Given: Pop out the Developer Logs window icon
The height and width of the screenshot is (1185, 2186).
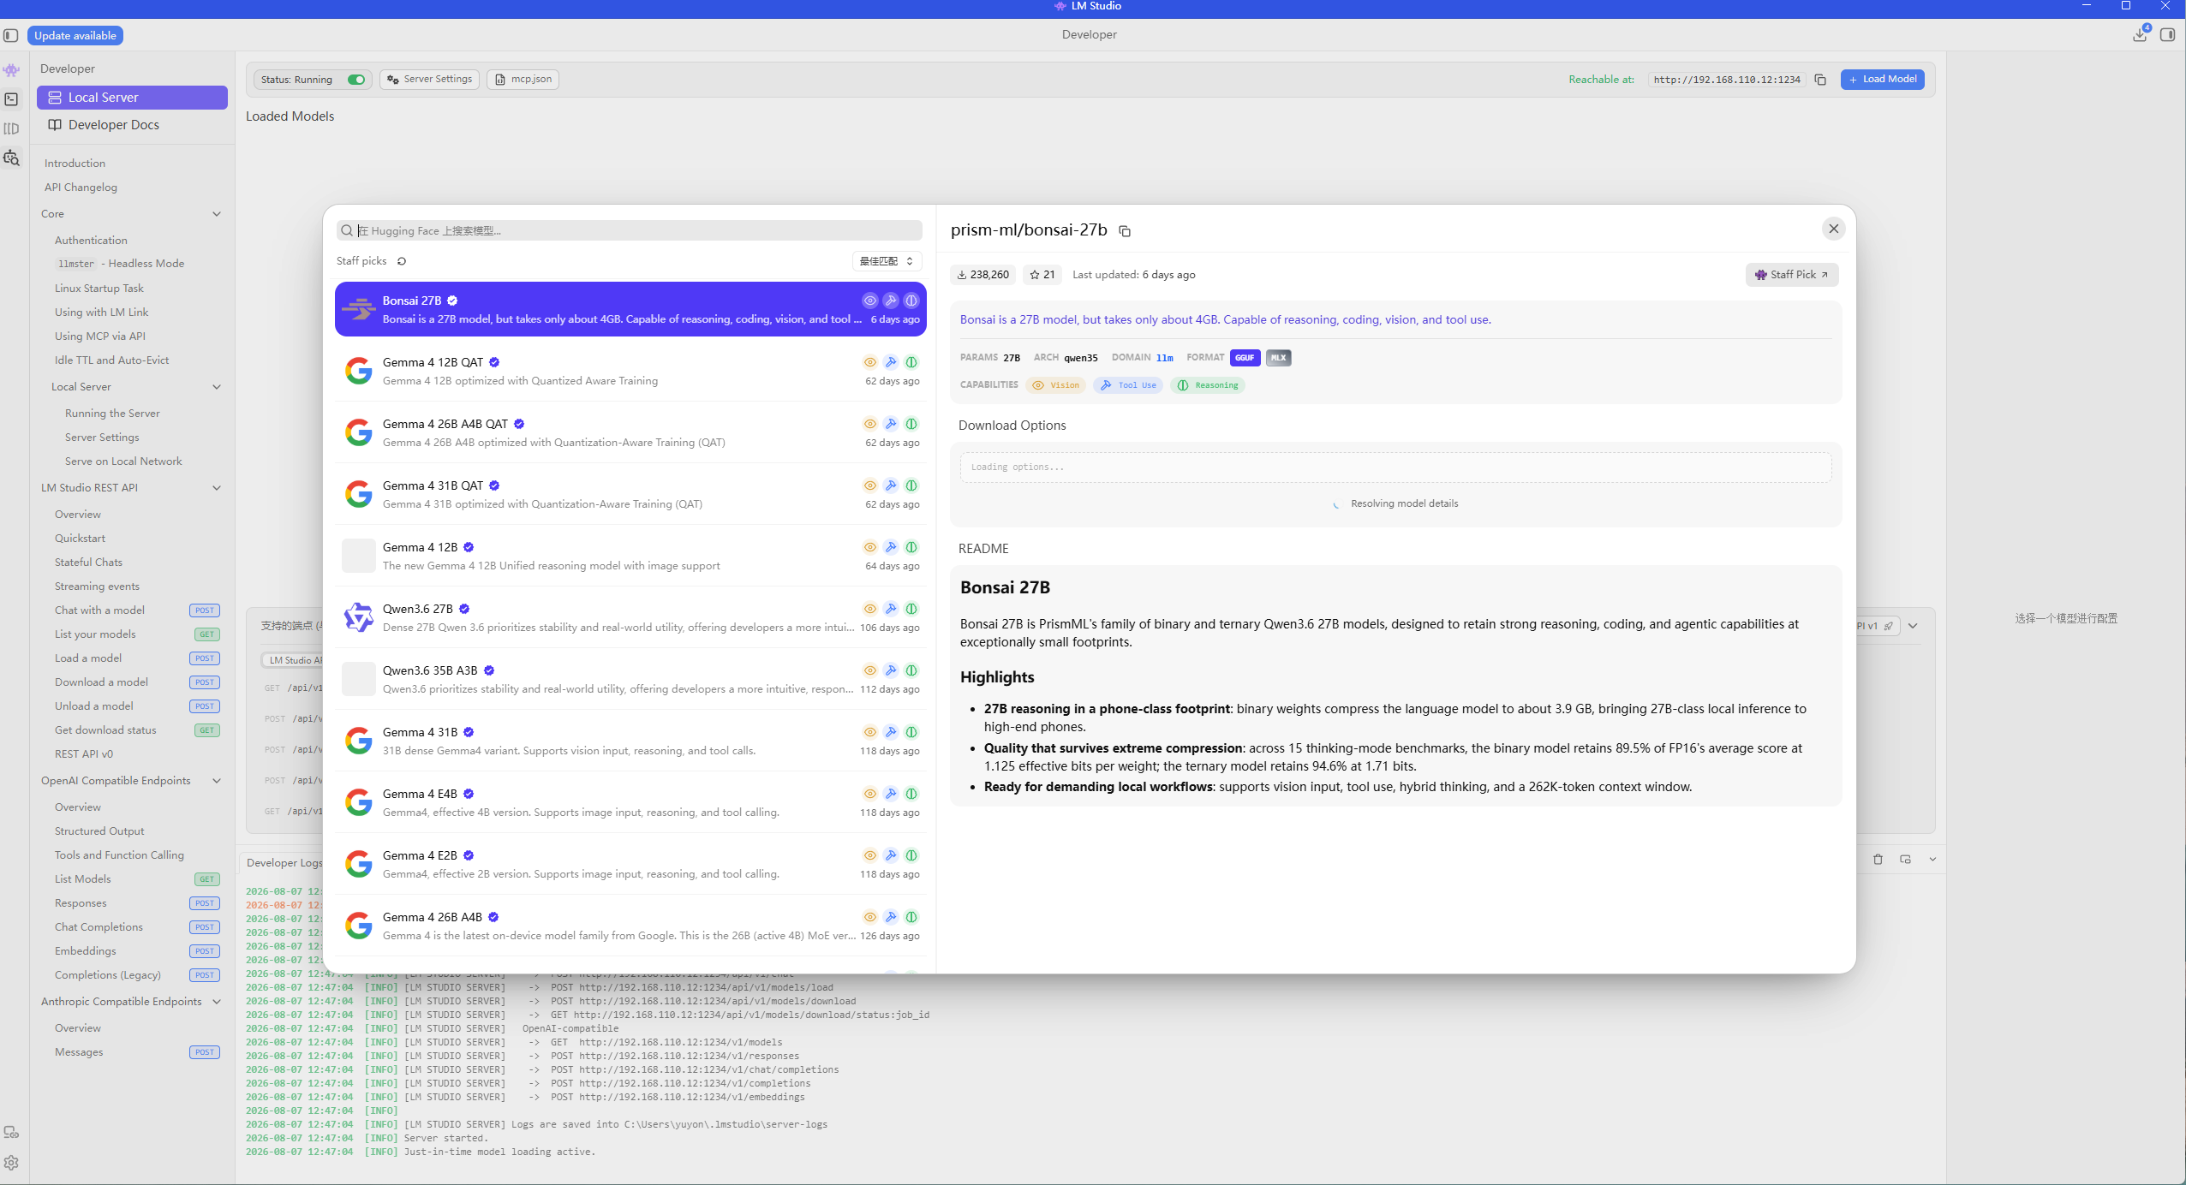Looking at the screenshot, I should click(1905, 859).
